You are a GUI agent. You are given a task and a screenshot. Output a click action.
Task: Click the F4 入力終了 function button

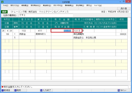46,90
